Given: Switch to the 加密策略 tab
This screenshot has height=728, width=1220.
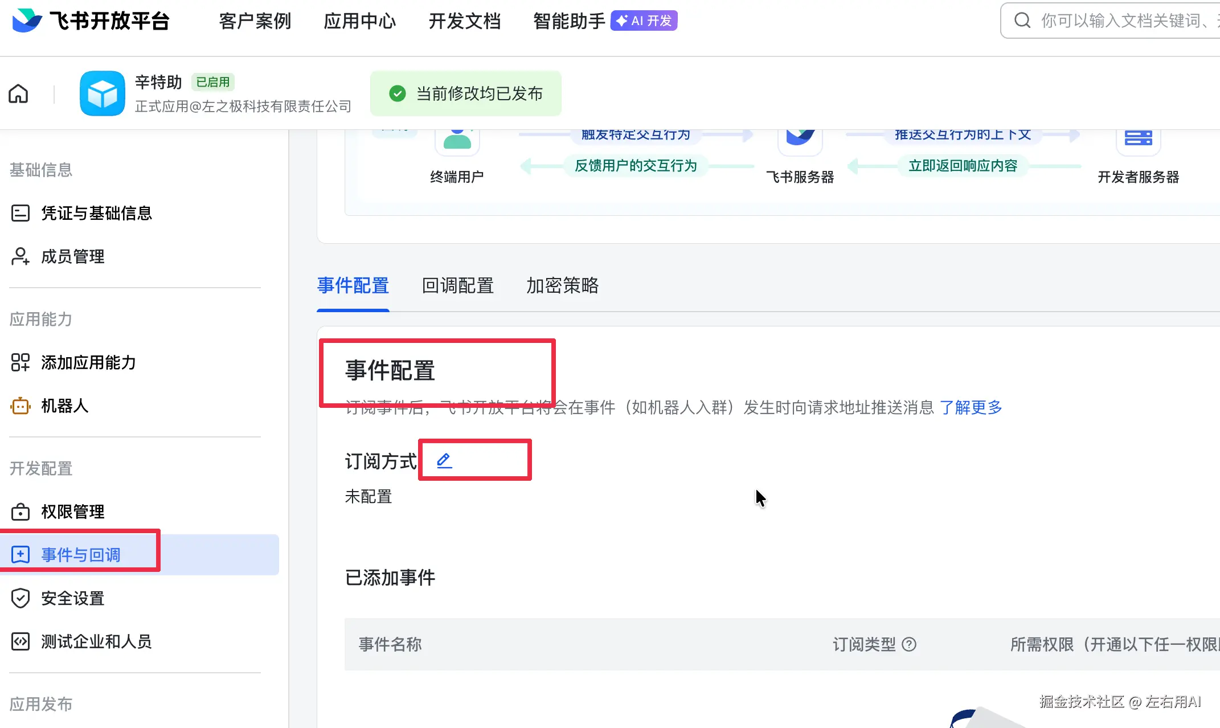Looking at the screenshot, I should 562,285.
